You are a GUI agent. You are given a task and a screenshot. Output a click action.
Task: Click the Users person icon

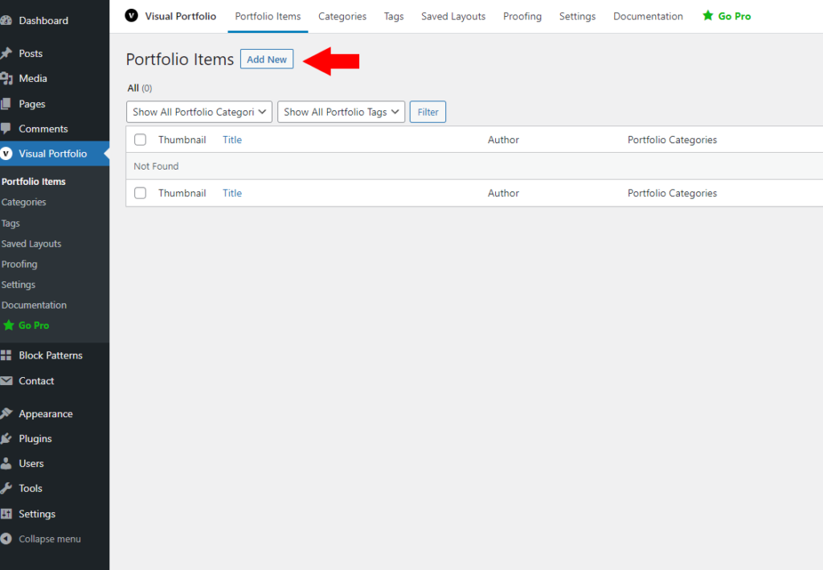pos(6,463)
